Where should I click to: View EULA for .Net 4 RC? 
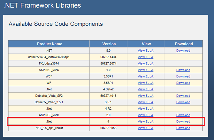(x=145, y=108)
